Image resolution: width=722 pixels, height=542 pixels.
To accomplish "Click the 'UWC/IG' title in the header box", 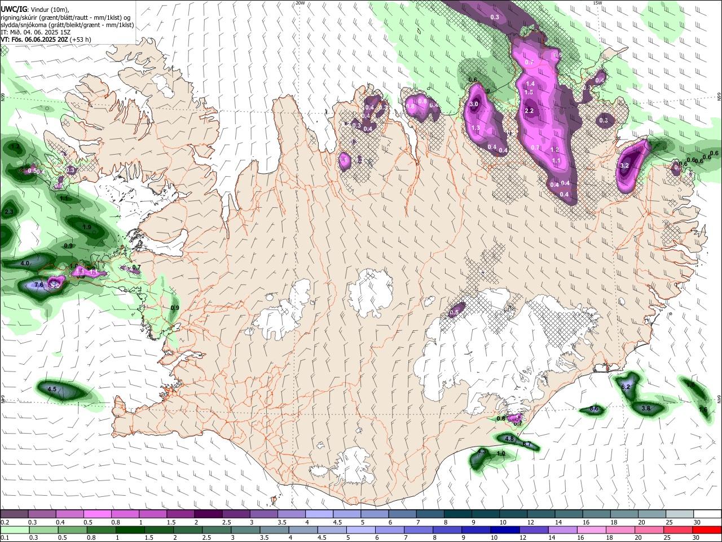I will click(14, 10).
